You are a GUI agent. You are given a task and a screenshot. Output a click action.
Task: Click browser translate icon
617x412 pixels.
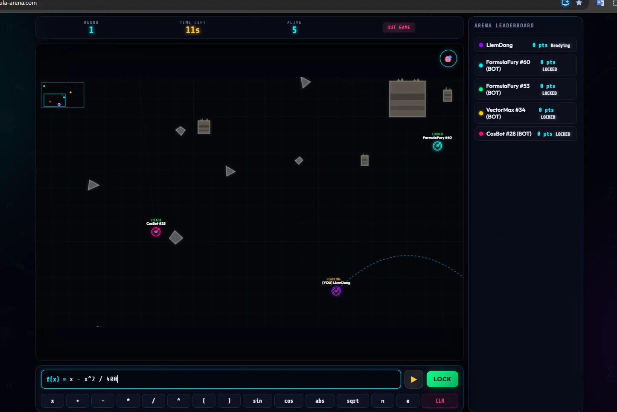coord(600,3)
